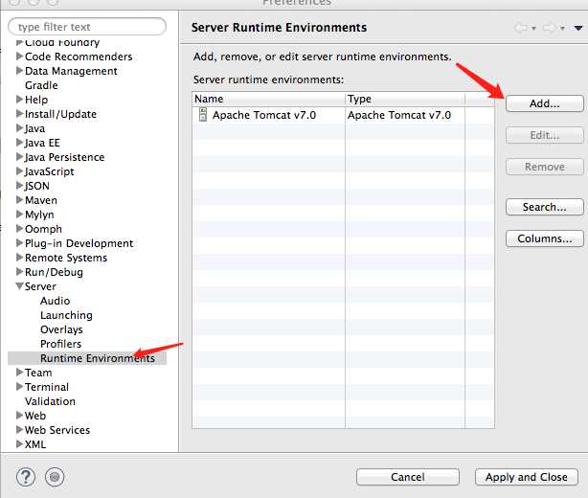This screenshot has height=498, width=588.
Task: Open the Audio server preferences page
Action: coord(55,301)
